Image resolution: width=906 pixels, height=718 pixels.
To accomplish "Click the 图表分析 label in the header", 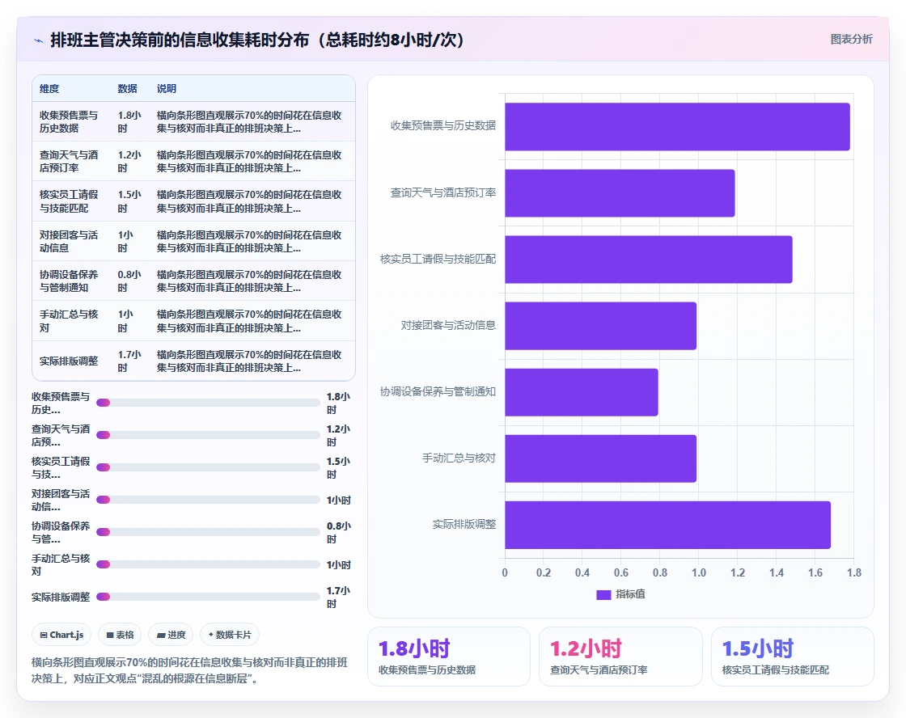I will pos(851,40).
